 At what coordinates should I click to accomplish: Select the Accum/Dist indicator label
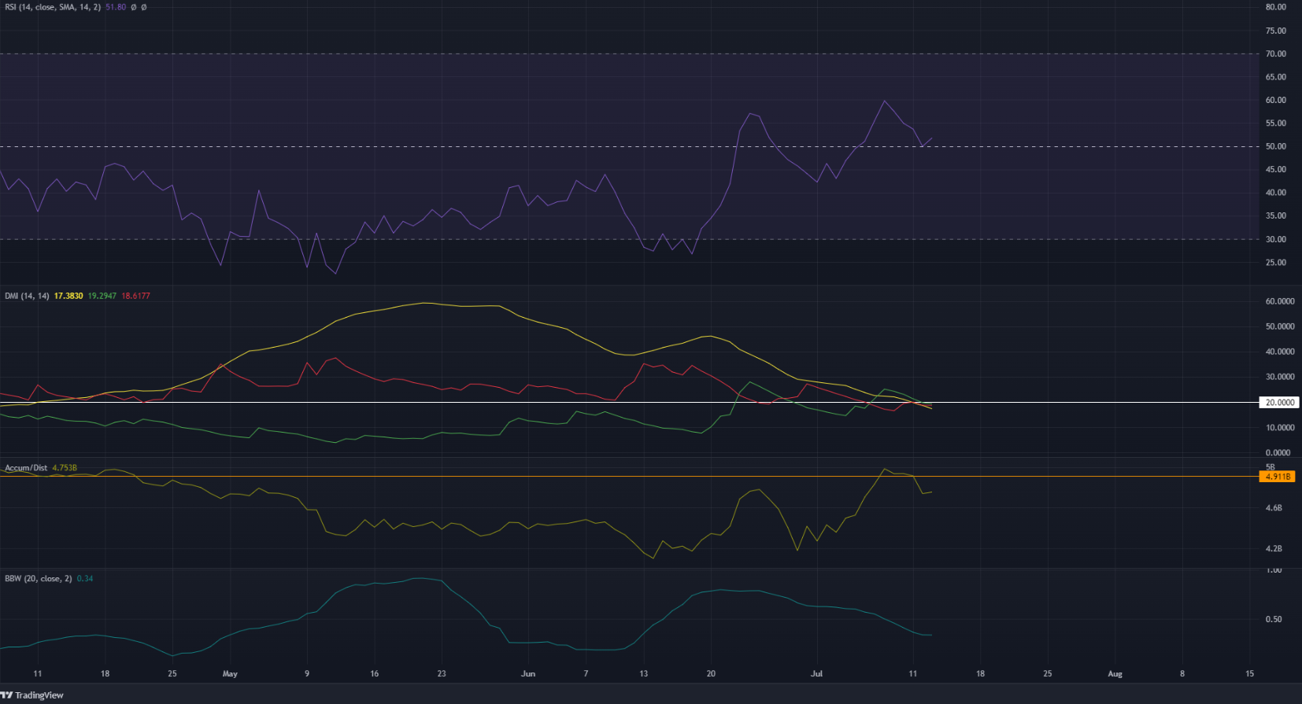pyautogui.click(x=26, y=468)
